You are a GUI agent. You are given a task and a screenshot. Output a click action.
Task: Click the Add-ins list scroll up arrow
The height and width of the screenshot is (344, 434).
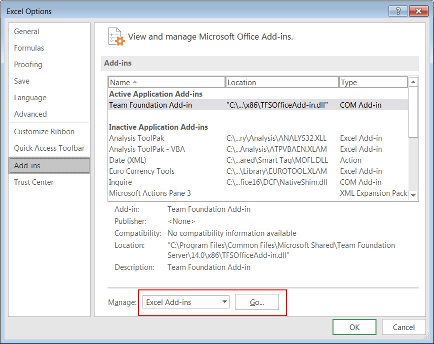pyautogui.click(x=413, y=82)
